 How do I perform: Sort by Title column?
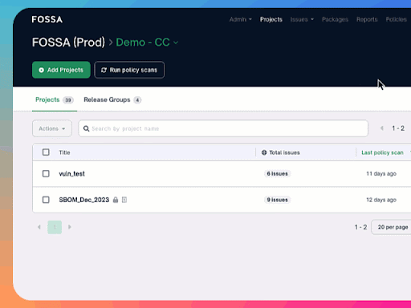pos(64,152)
